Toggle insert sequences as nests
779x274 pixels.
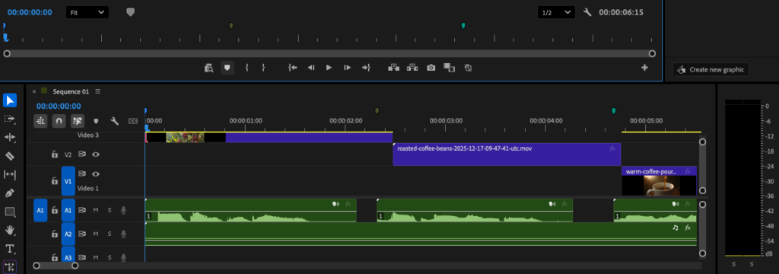[x=41, y=121]
